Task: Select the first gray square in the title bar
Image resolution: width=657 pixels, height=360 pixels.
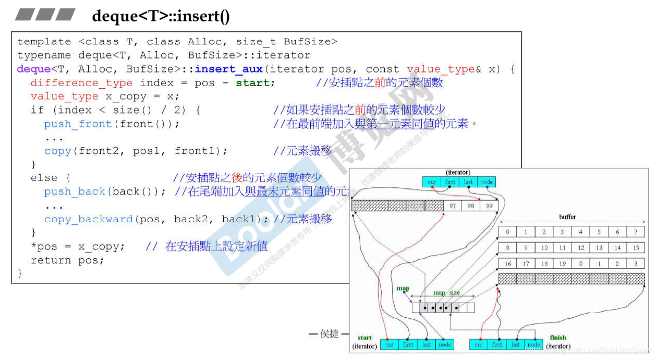Action: click(x=23, y=13)
